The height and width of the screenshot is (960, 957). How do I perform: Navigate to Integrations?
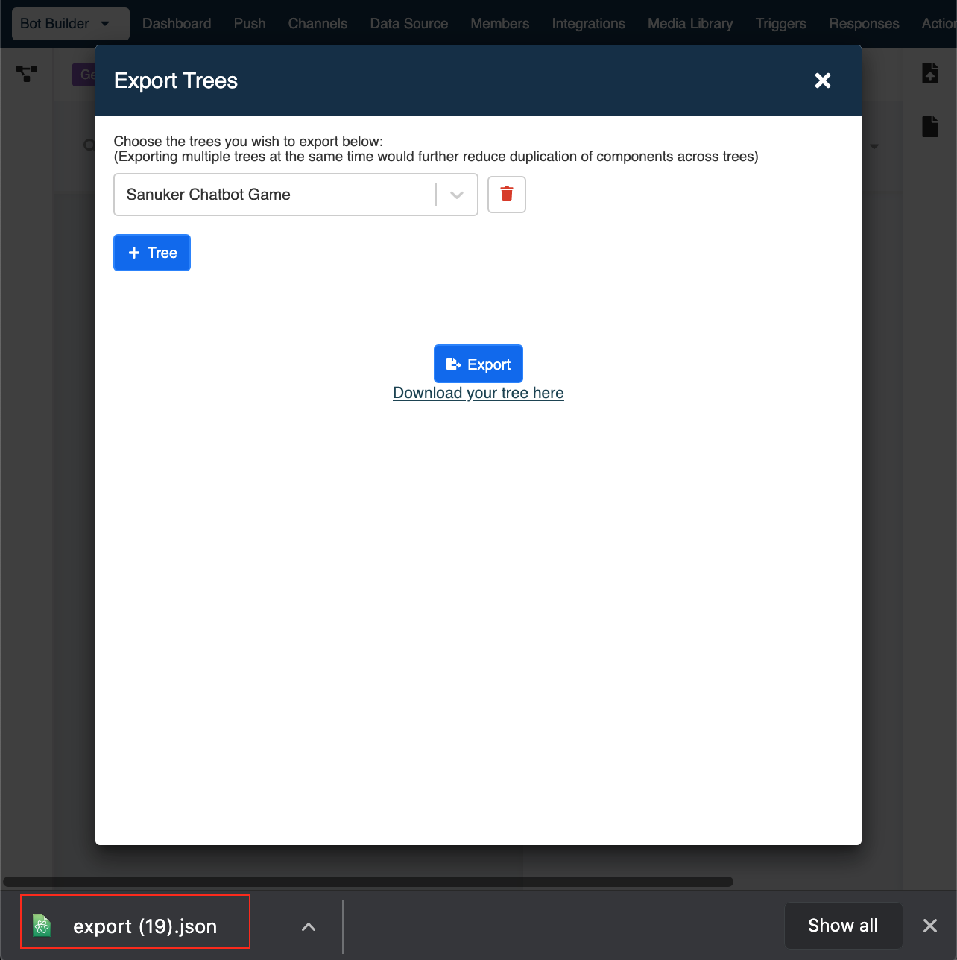pos(588,24)
